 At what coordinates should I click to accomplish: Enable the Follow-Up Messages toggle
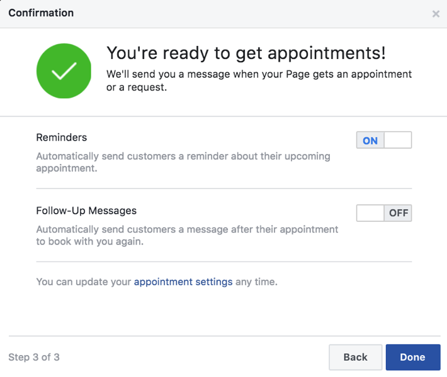(x=383, y=213)
